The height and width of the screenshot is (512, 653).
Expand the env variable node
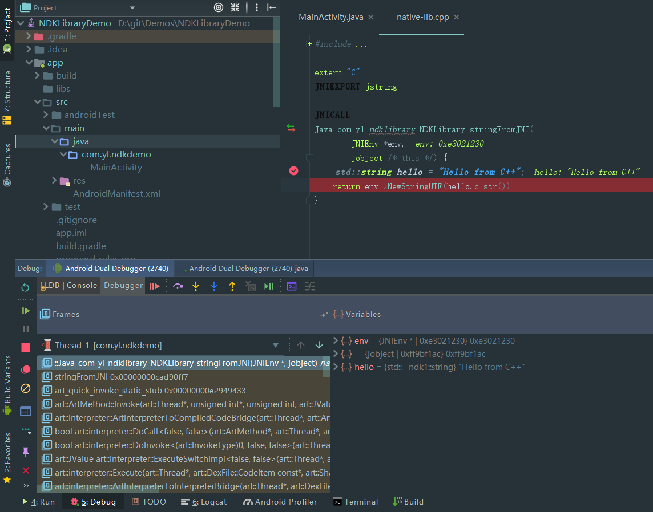(x=336, y=341)
